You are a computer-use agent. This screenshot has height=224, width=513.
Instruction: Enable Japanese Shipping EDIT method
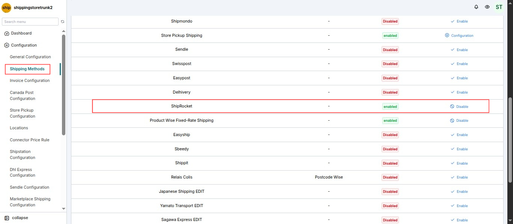click(459, 192)
